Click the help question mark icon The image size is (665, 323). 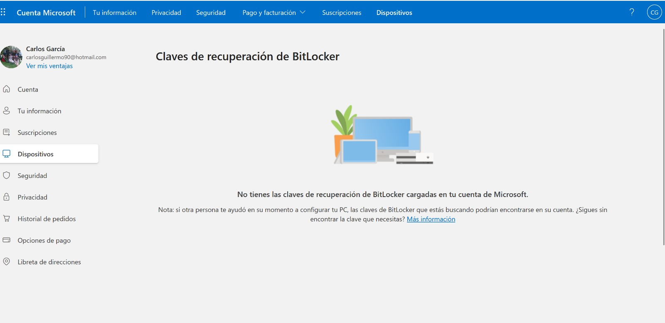pos(632,12)
